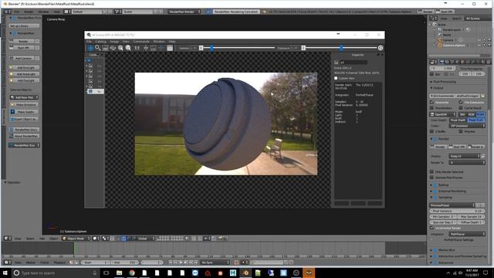Click the Add Area Light button
This screenshot has width=494, height=278.
24,74
